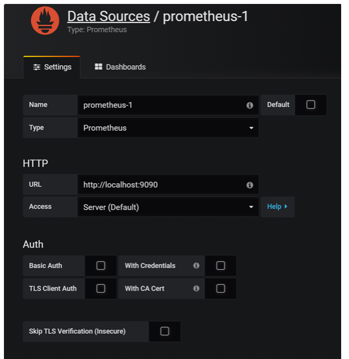The width and height of the screenshot is (349, 359).
Task: Enable the Default data source checkbox
Action: point(310,105)
